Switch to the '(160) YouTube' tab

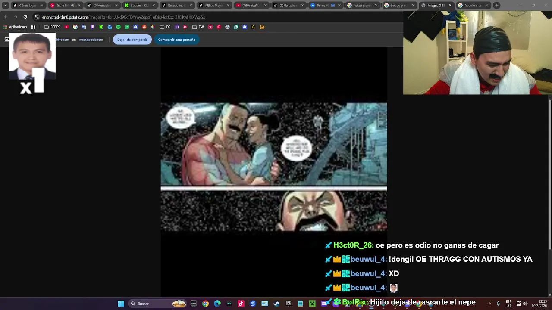coord(251,6)
